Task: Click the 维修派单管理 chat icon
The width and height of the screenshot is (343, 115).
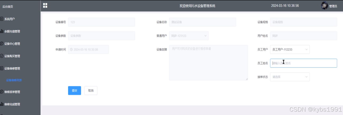Action: click(x=2, y=92)
